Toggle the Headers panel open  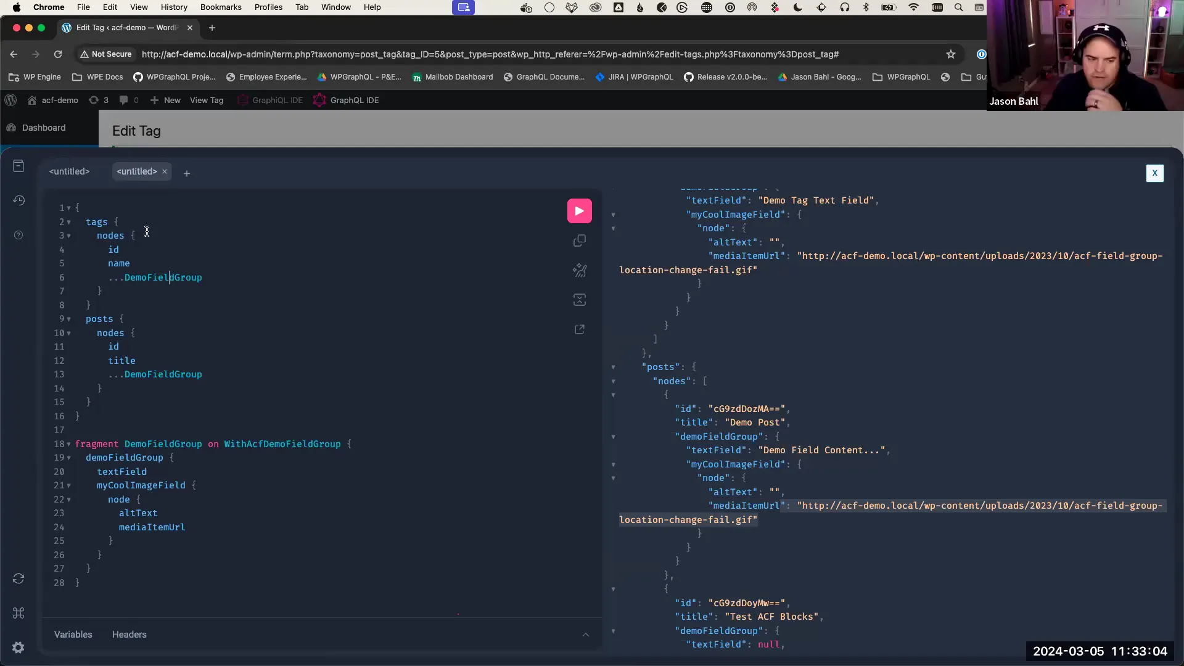pyautogui.click(x=129, y=635)
